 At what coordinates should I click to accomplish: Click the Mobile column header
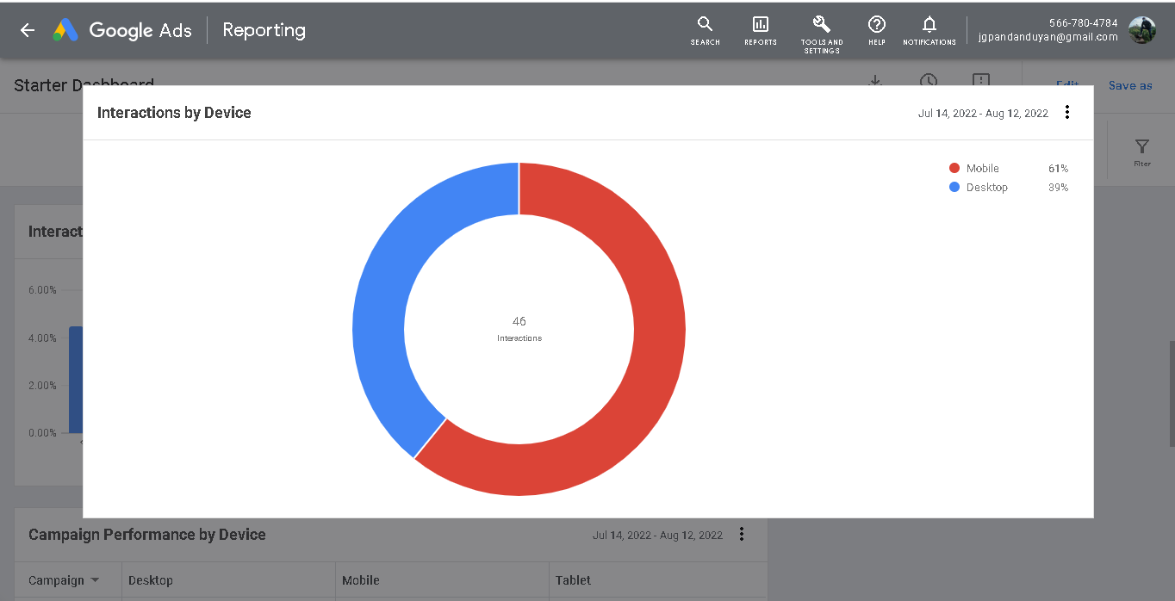coord(361,580)
